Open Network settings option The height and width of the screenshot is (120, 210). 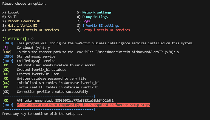(x=94, y=12)
